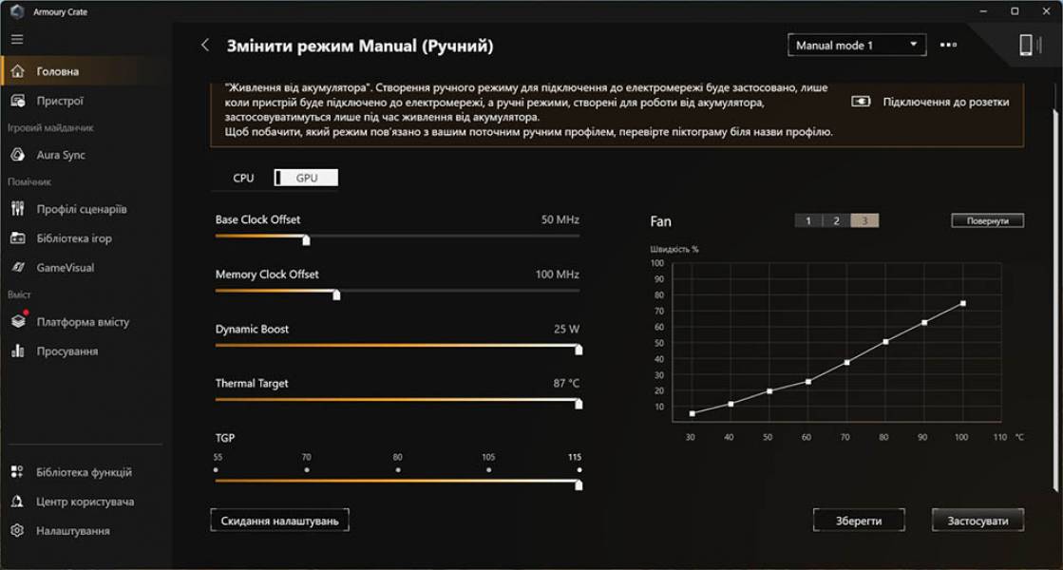This screenshot has width=1063, height=570.
Task: Select the TGP 80 preset dot
Action: (398, 469)
